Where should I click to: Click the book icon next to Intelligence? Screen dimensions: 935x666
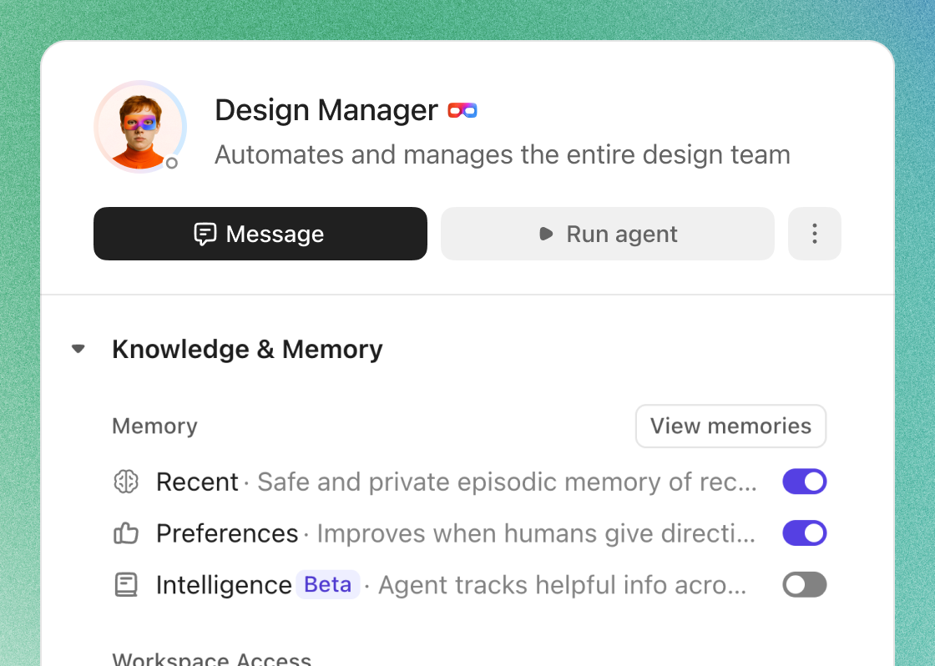[x=125, y=585]
